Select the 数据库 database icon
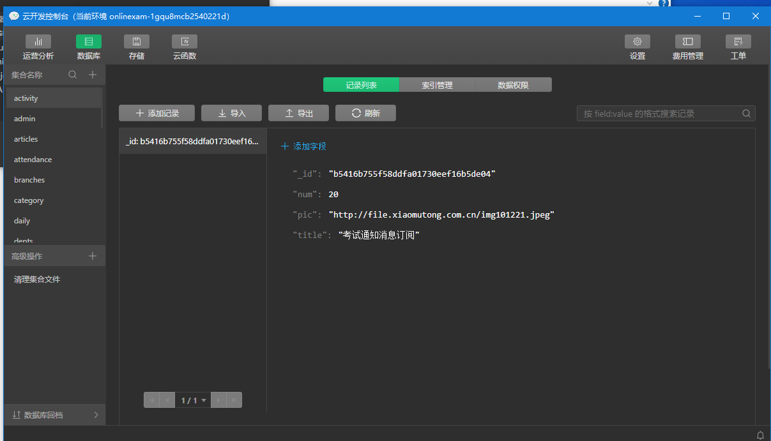The height and width of the screenshot is (441, 771). point(89,41)
